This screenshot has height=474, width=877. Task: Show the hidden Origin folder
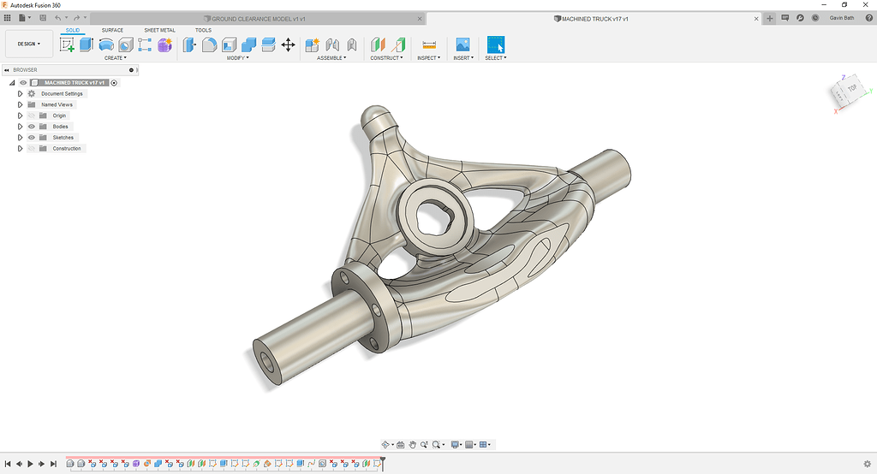[32, 116]
